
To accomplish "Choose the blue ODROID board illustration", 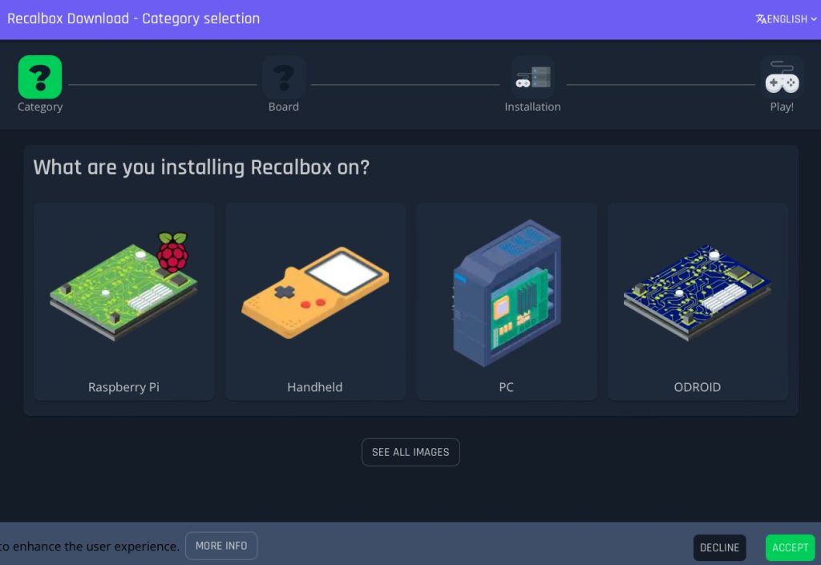I will [698, 290].
